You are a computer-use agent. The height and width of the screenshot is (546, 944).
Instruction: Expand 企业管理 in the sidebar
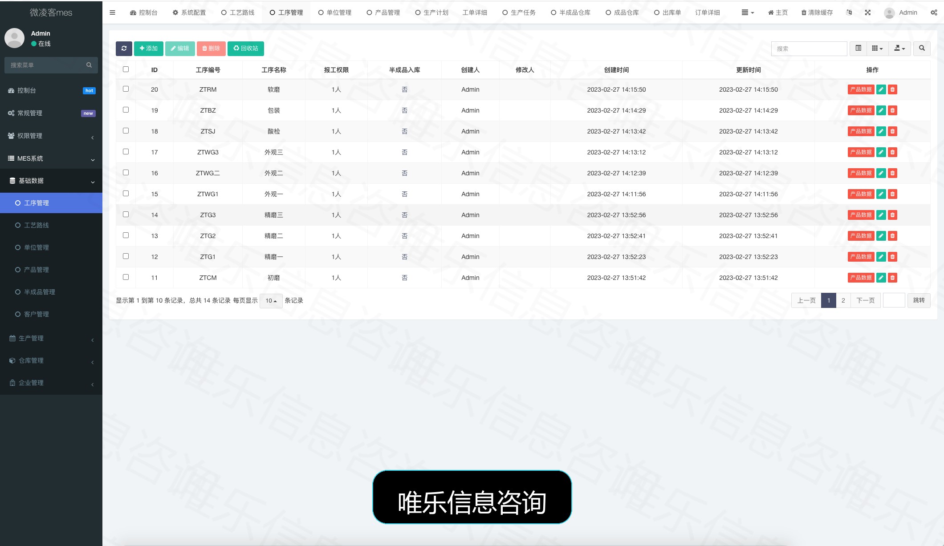click(51, 383)
